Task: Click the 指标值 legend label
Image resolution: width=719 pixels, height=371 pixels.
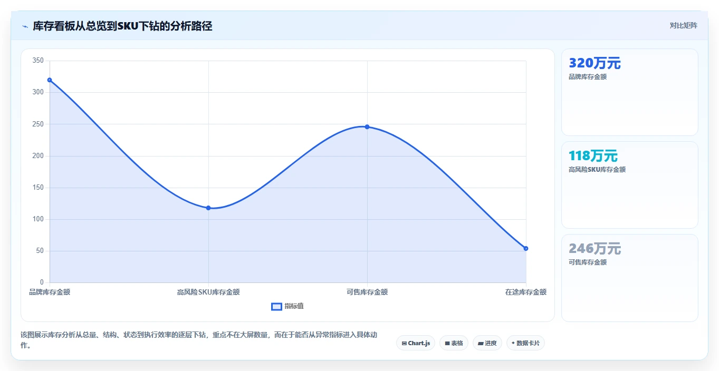Action: click(x=294, y=306)
